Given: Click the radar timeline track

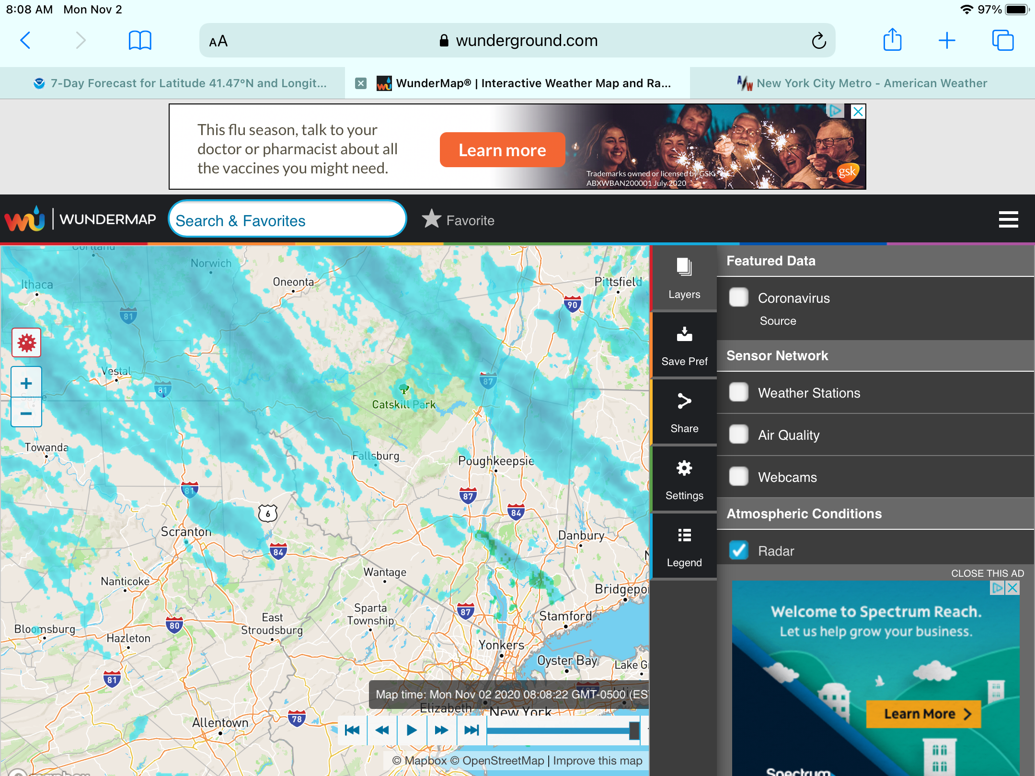Looking at the screenshot, I should [x=559, y=731].
